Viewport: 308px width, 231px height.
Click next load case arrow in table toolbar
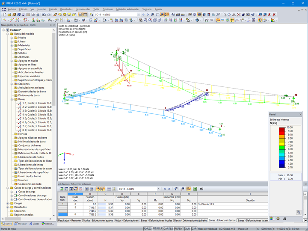point(169,189)
